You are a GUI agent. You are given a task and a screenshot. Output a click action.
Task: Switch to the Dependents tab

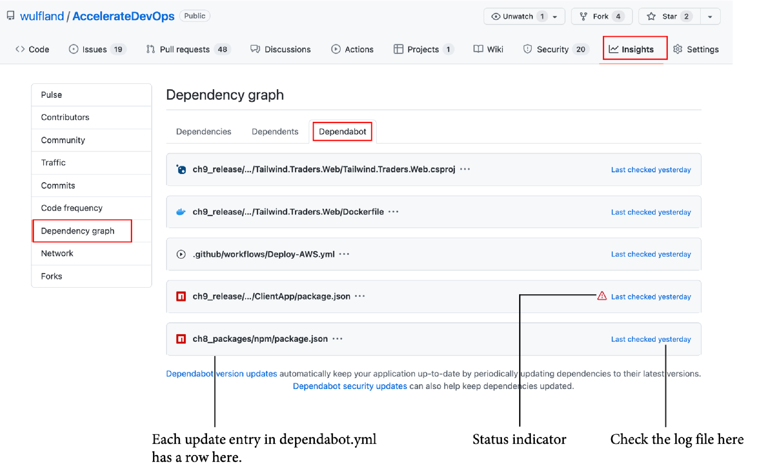click(275, 131)
